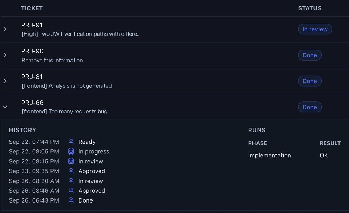Click Done status at Sep 26, 06:43 PM
349x213 pixels.
click(x=85, y=200)
